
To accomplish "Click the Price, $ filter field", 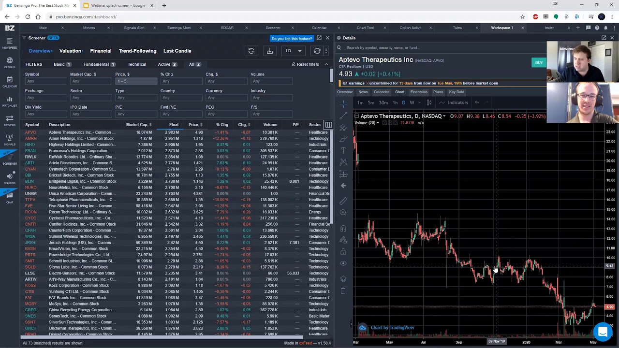I will [136, 81].
